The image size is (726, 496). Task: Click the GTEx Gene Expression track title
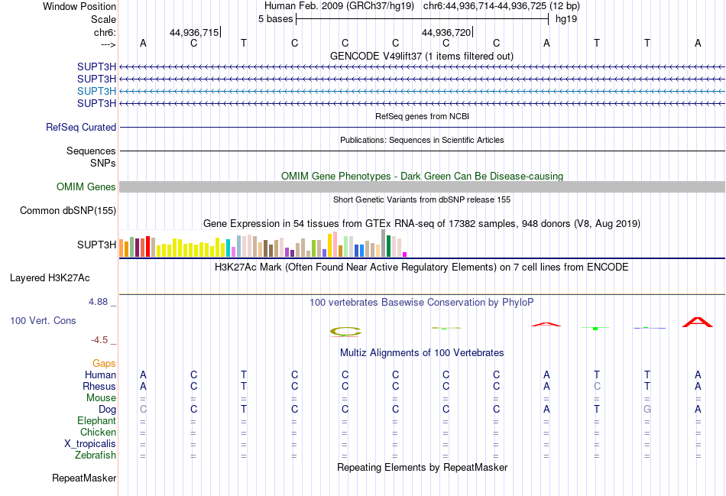click(x=422, y=224)
